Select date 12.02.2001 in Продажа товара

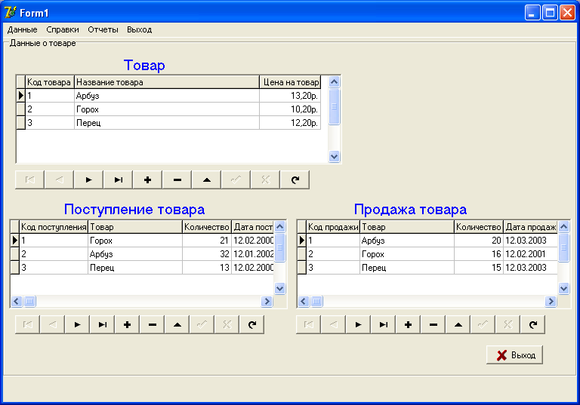point(530,254)
